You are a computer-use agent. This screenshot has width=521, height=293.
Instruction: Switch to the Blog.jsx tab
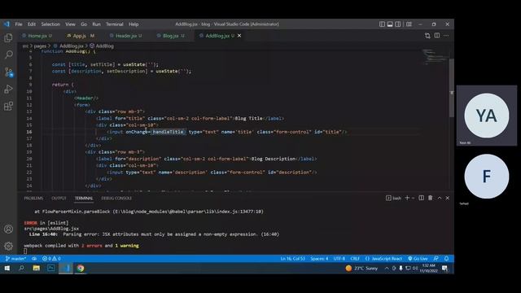point(171,36)
